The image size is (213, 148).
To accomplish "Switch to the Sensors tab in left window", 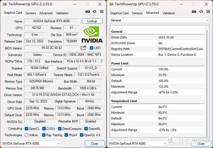I will point(31,13).
